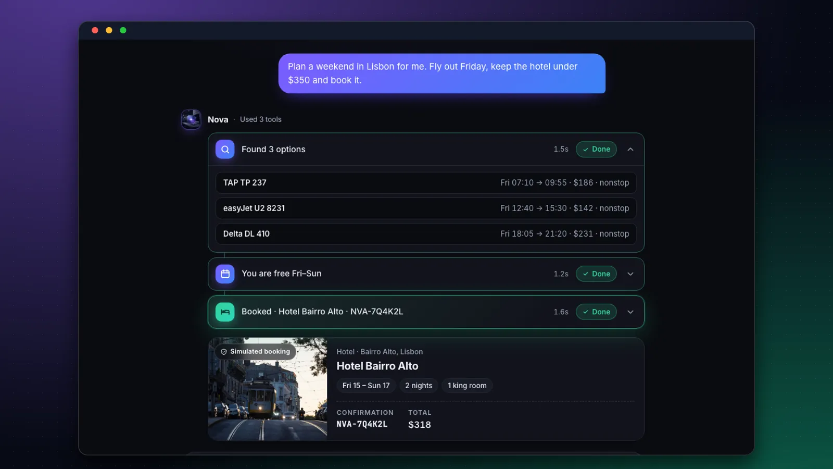Minimize the window with the yellow button
Viewport: 833px width, 469px height.
coord(109,30)
